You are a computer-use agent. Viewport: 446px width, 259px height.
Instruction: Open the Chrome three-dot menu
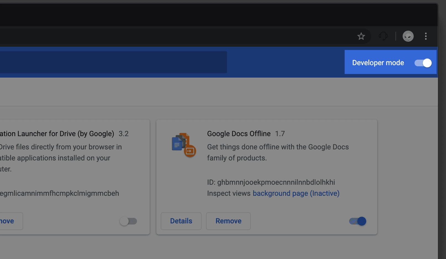click(x=426, y=36)
